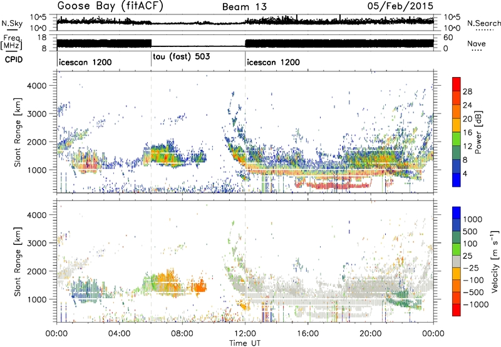Click the date label "05/Feb/2015"
The image size is (501, 347).
tap(400, 6)
